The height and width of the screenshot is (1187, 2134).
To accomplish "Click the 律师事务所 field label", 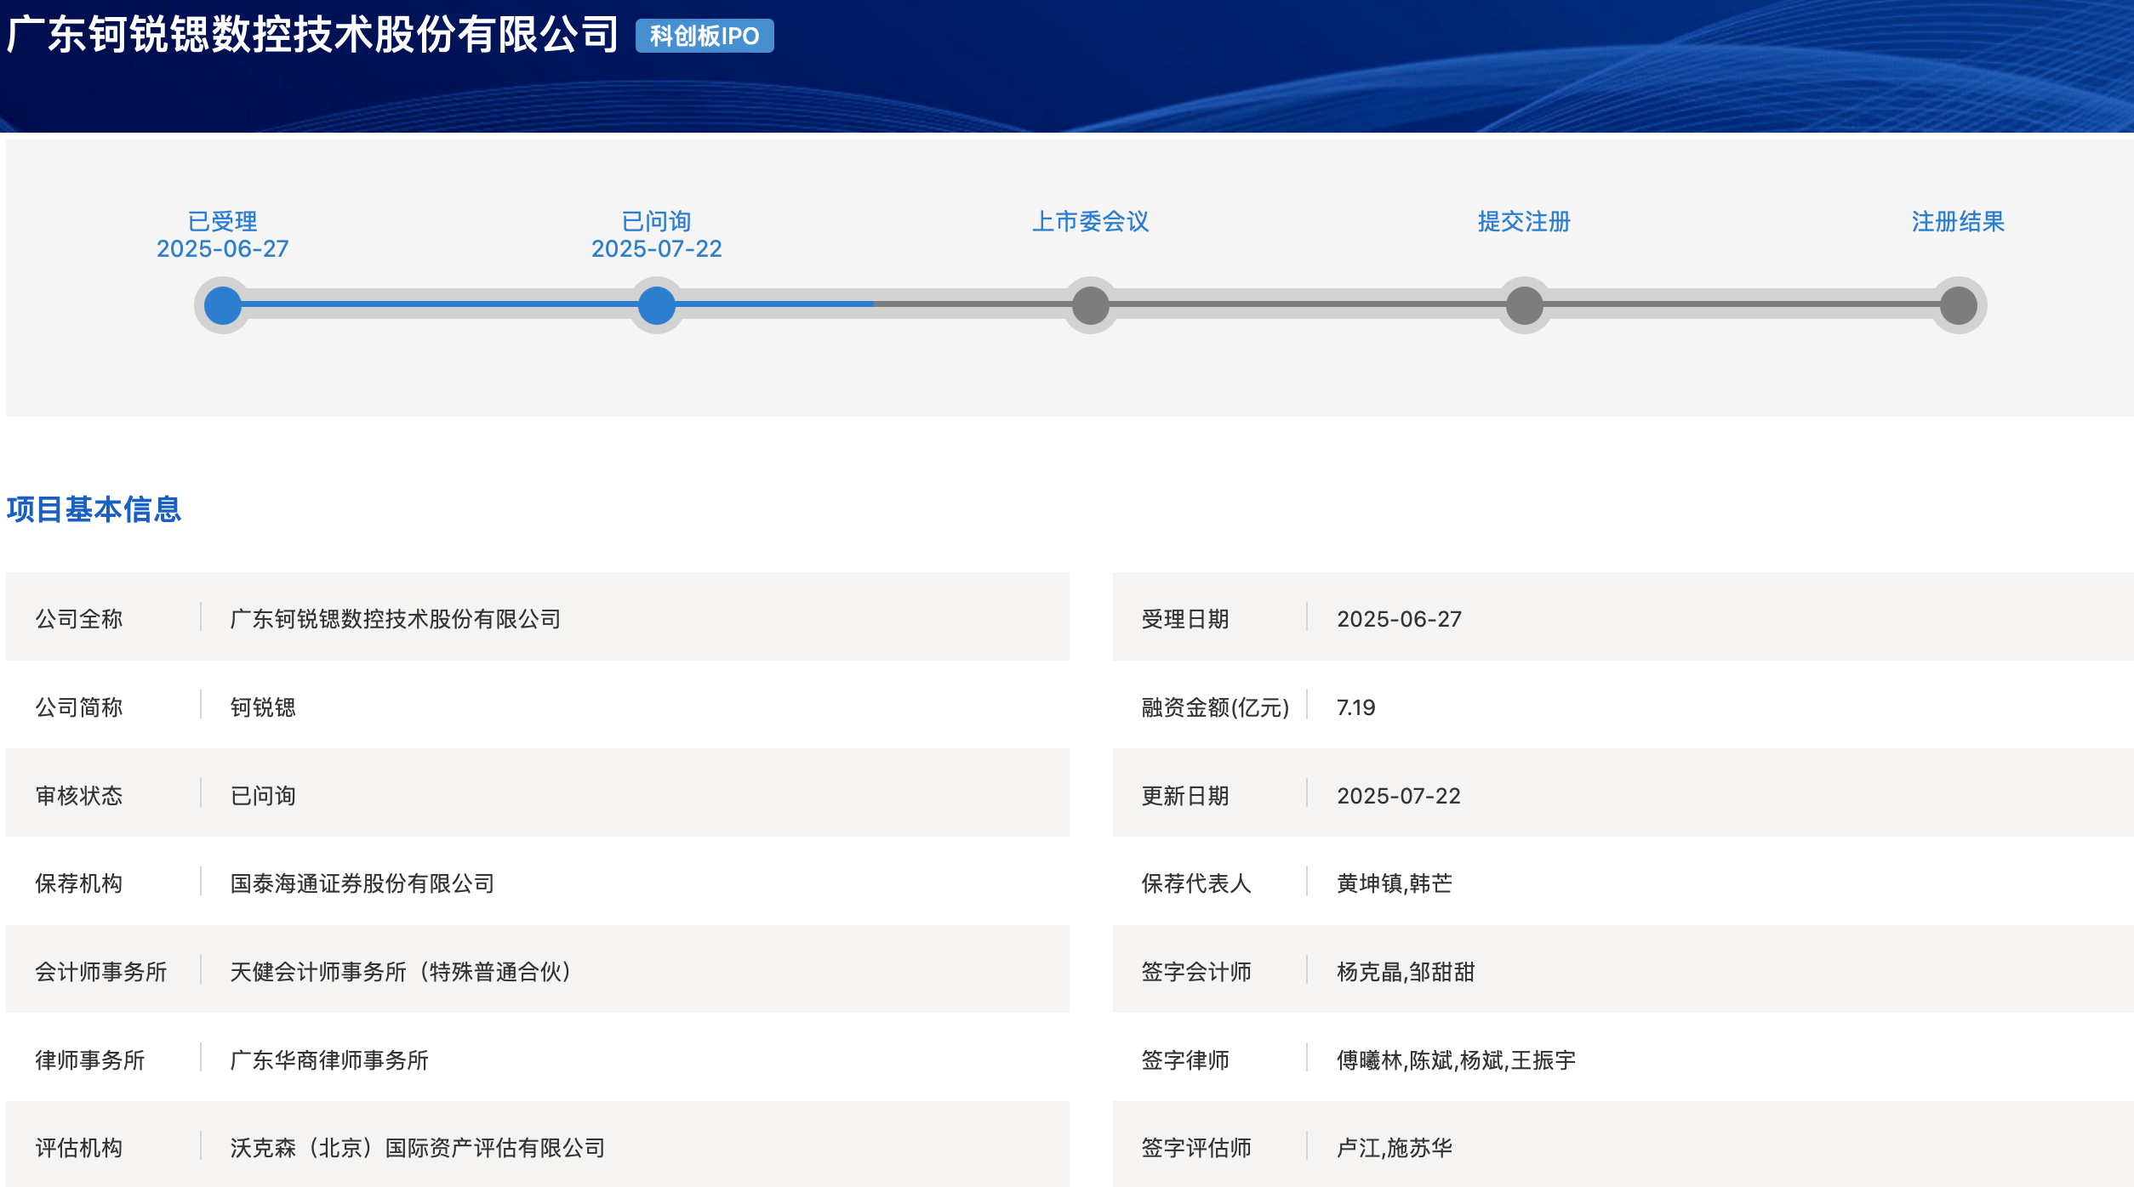I will (x=90, y=1060).
